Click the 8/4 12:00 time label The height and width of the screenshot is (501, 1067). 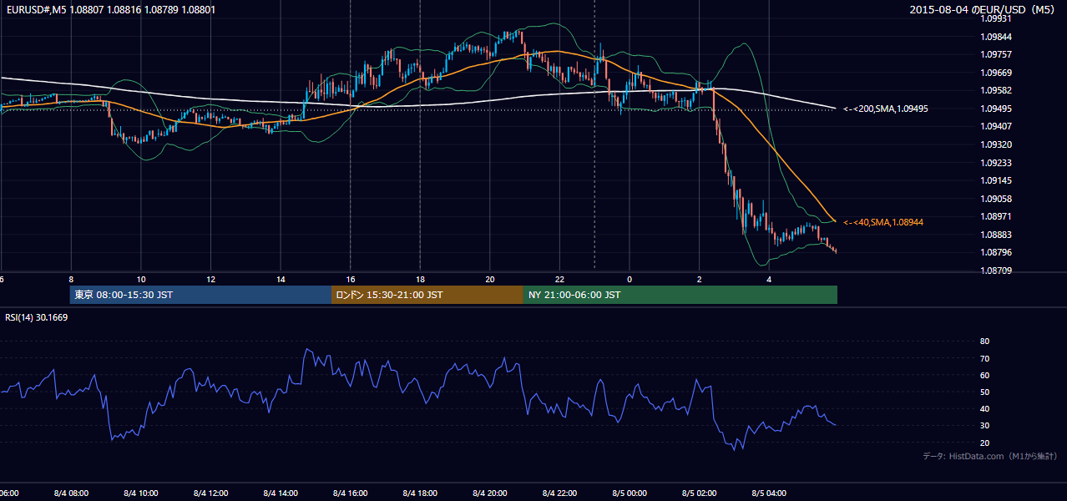(x=210, y=493)
